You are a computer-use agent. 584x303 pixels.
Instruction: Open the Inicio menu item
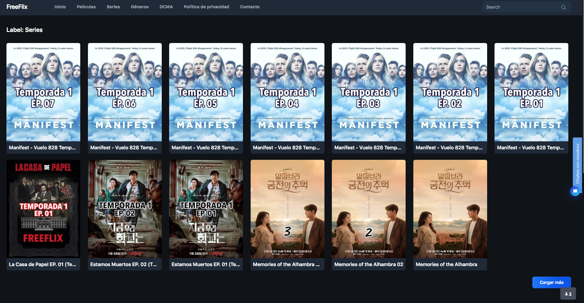[60, 7]
